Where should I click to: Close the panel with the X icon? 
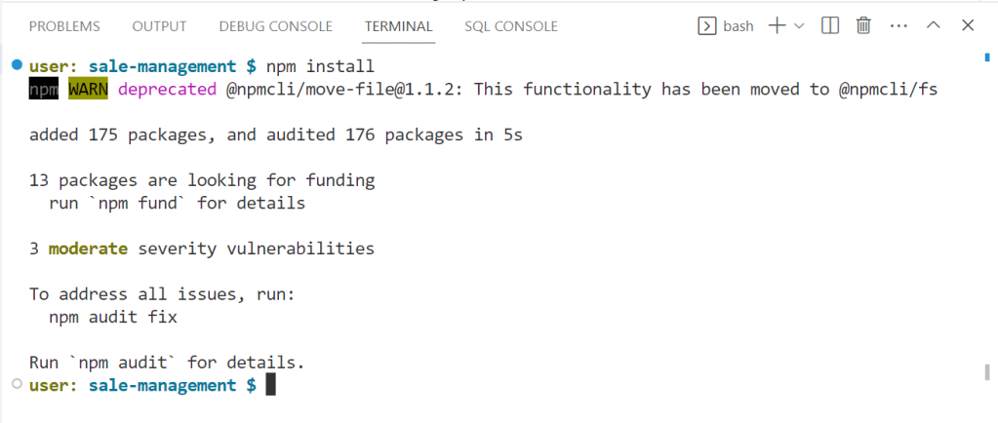(x=968, y=26)
